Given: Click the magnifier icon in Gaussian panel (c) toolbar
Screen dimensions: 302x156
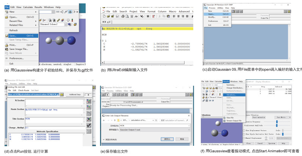Looking at the screenshot, I should 286,11.
